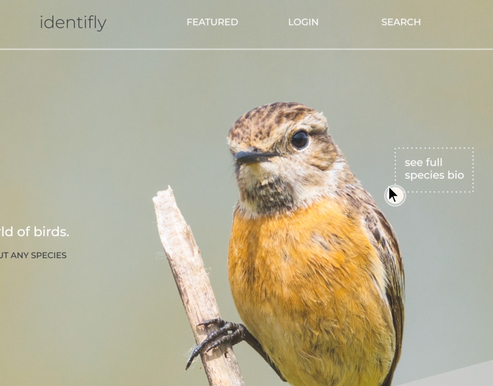Click the circular hotspot marker beside the bird
Viewport: 493px width, 386px height.
pos(395,195)
